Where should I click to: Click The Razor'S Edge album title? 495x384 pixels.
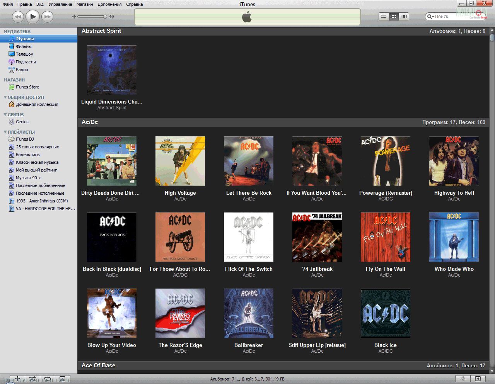click(x=180, y=345)
